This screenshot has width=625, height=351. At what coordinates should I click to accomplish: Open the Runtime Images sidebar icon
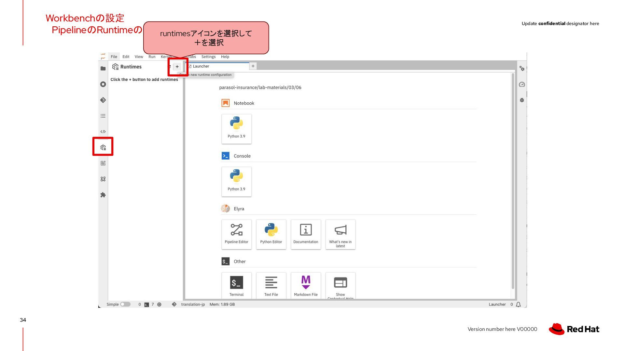(x=103, y=163)
